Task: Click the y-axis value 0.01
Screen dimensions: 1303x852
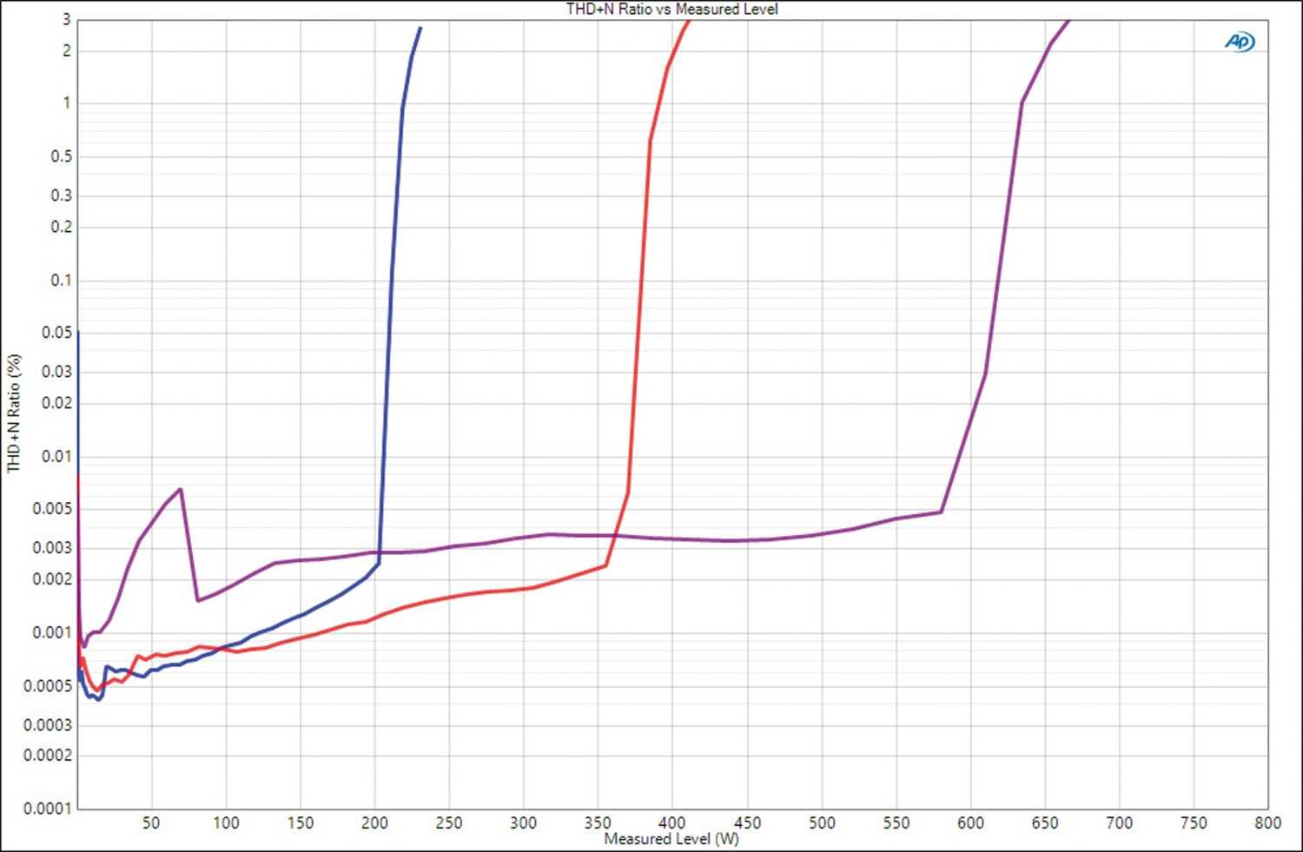Action: [57, 456]
